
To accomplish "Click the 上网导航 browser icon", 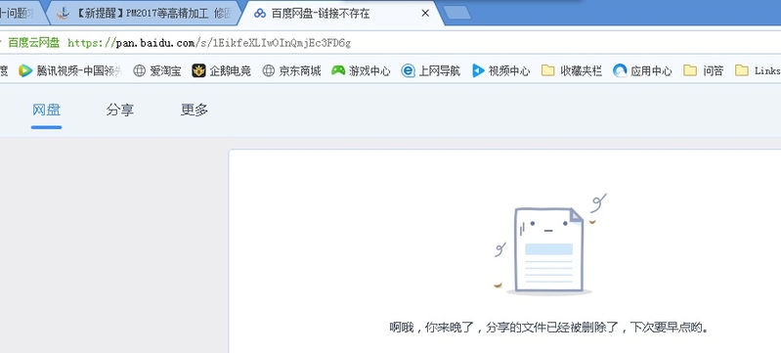I will (x=408, y=70).
